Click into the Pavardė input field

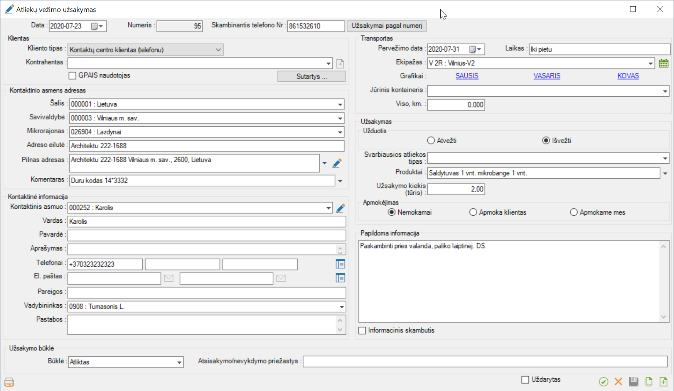click(207, 235)
